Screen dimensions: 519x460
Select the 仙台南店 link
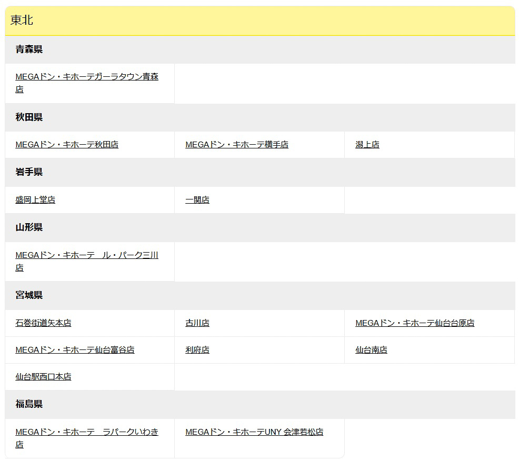(x=371, y=350)
